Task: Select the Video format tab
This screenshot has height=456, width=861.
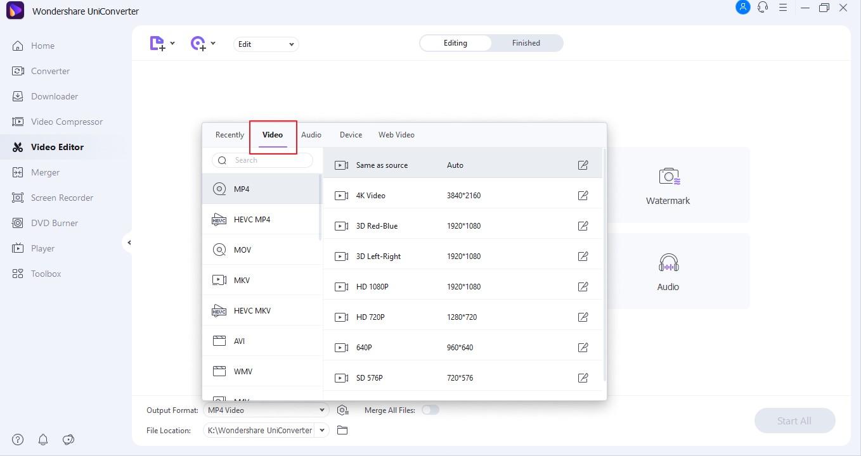Action: coord(273,135)
